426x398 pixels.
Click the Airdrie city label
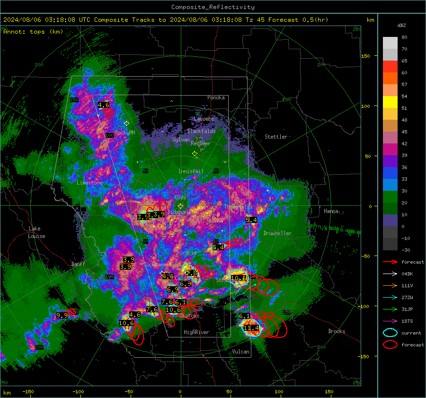(x=186, y=253)
